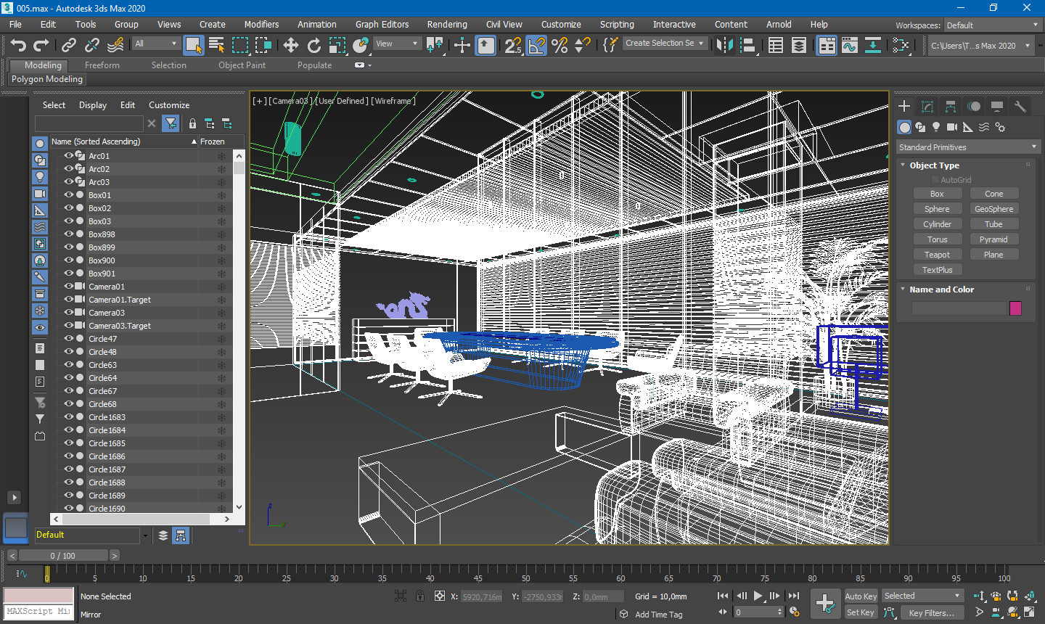Enable Auto Key animation mode

pos(861,596)
